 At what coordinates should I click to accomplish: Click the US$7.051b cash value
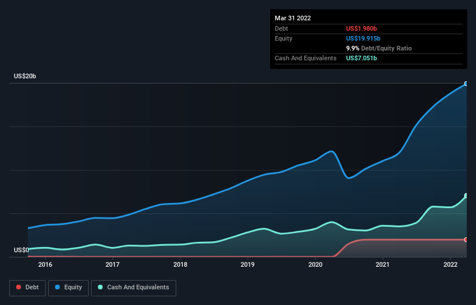click(x=361, y=58)
